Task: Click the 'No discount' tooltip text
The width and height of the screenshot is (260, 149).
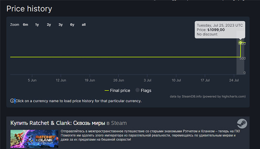Action: point(207,34)
